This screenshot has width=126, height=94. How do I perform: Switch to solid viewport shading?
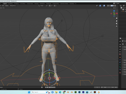[x=112, y=6]
